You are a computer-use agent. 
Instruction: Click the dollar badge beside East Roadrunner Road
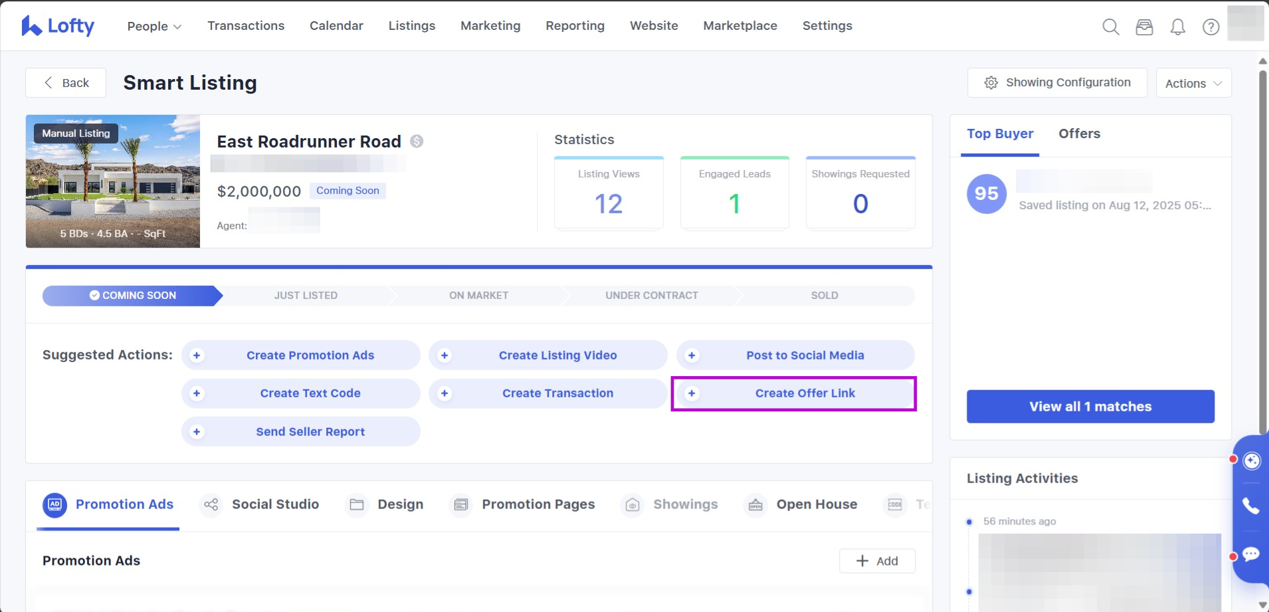point(417,141)
